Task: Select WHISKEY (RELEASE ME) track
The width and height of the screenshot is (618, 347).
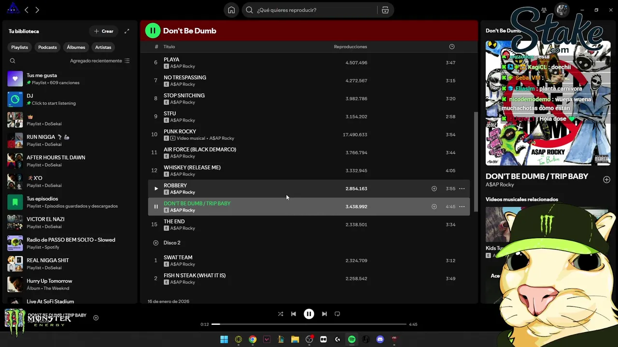Action: 309,171
